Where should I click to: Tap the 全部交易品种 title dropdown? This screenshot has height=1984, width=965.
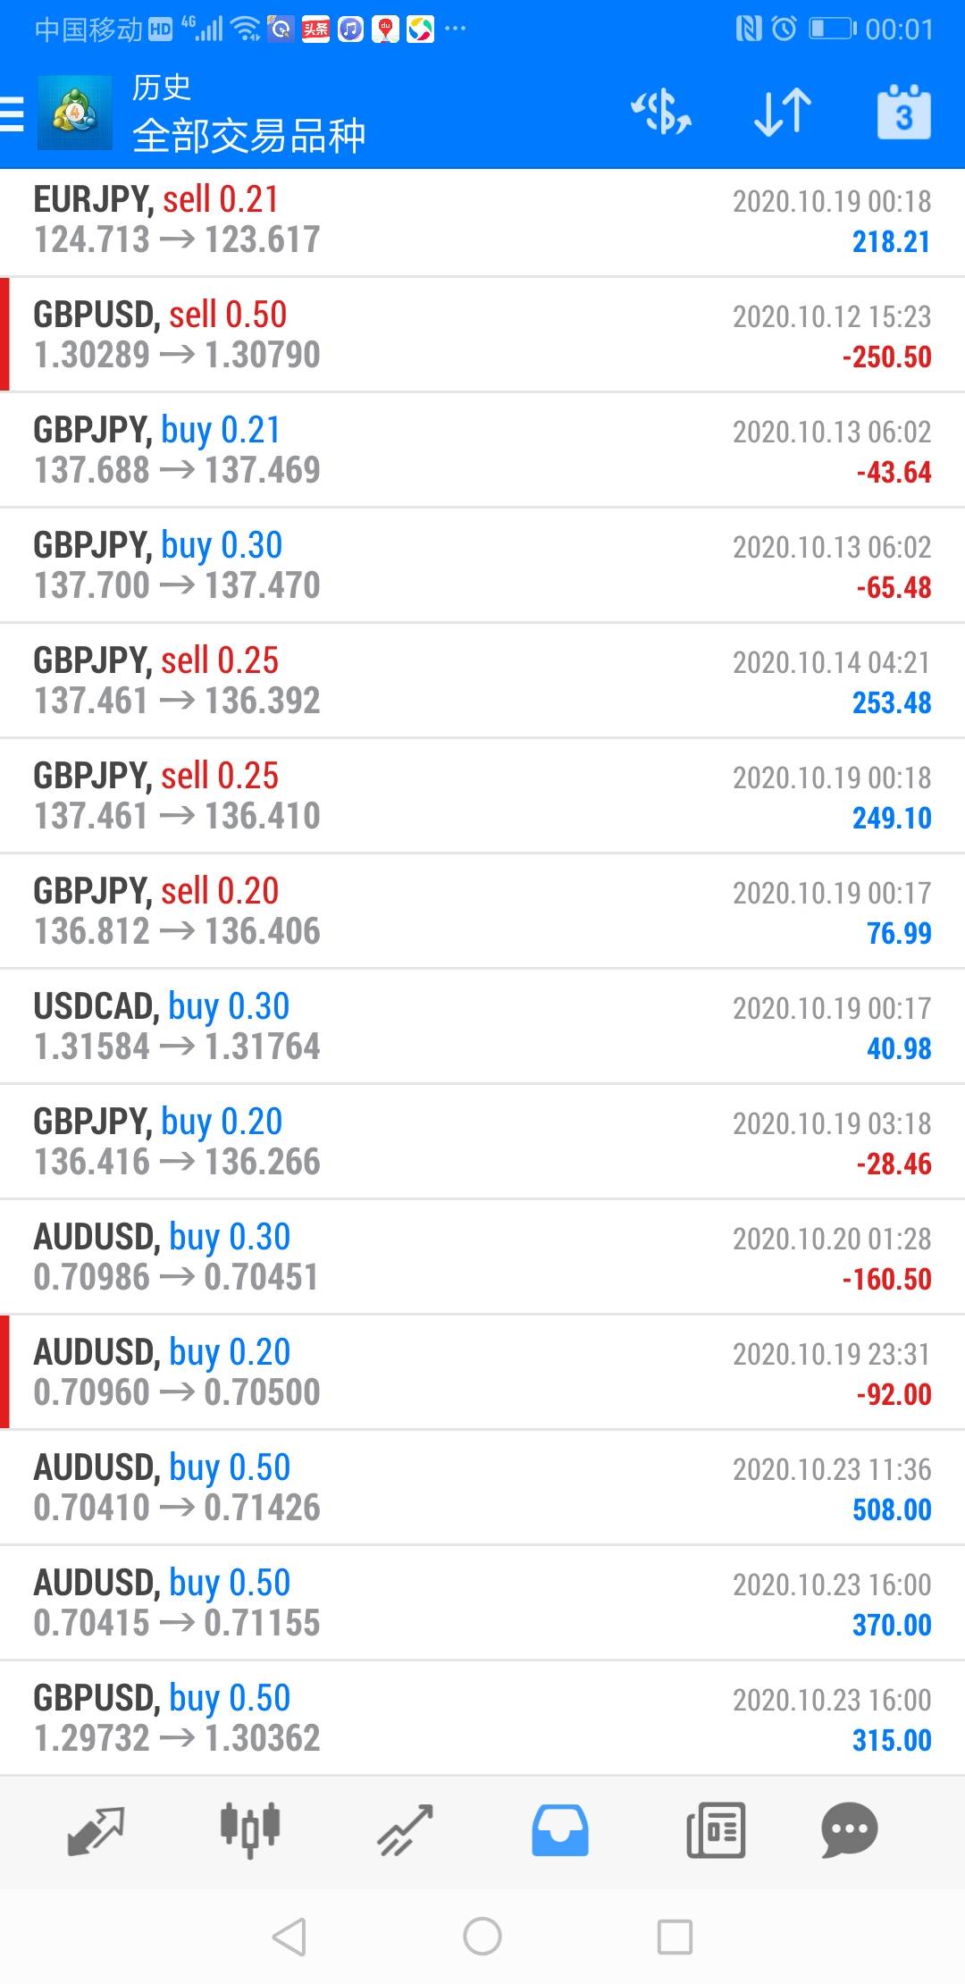248,136
